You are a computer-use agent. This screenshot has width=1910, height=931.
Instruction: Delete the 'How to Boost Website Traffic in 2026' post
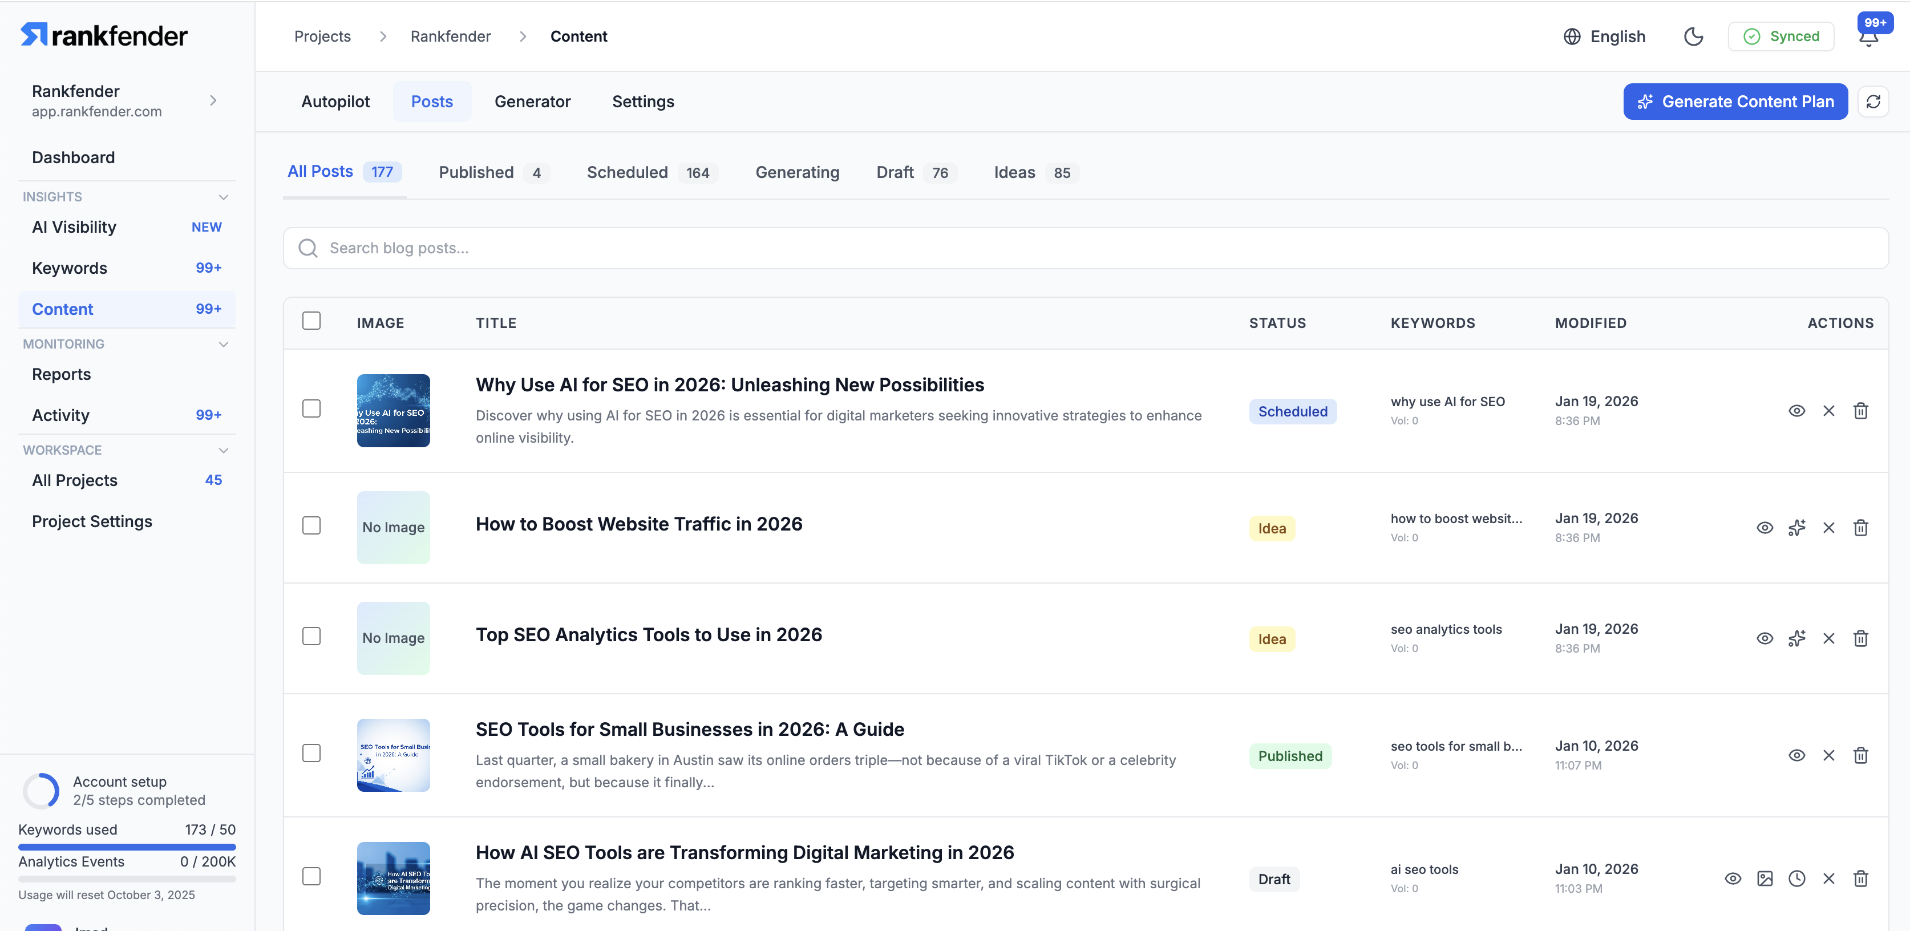[1861, 528]
